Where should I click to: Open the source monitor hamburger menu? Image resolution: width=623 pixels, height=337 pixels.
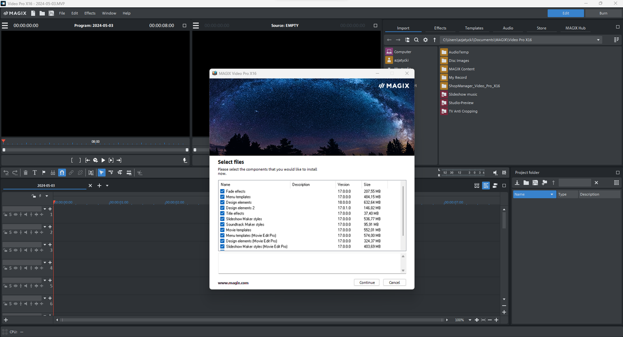pos(196,25)
